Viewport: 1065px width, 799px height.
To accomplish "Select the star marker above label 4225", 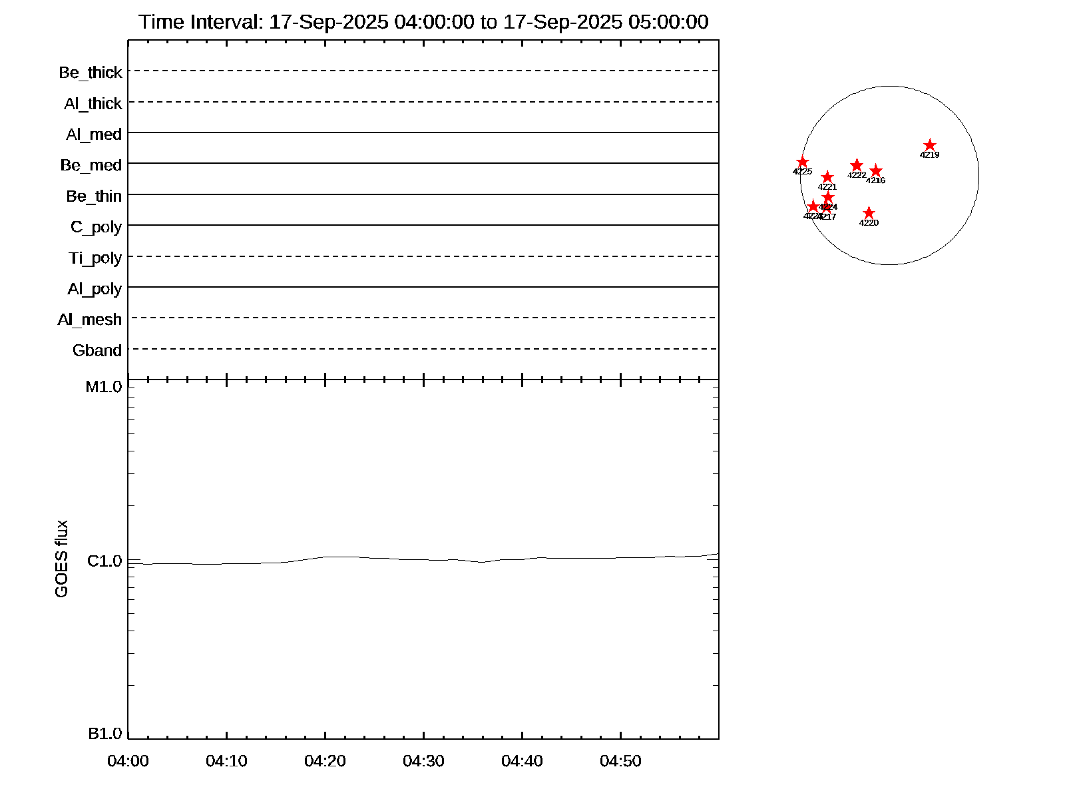I will click(x=803, y=162).
